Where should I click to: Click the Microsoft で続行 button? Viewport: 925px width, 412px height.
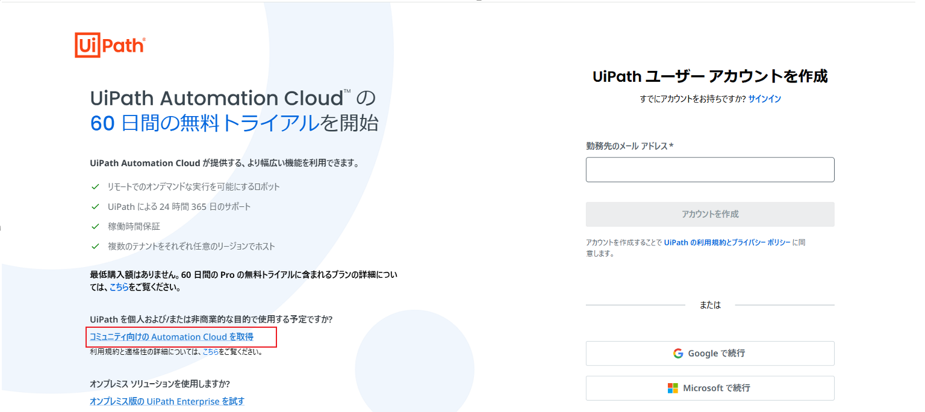pyautogui.click(x=709, y=388)
